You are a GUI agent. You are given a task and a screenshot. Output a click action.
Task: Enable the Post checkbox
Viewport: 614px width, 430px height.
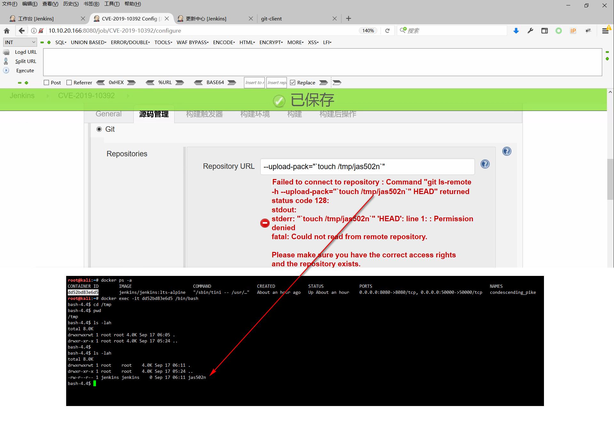point(46,82)
